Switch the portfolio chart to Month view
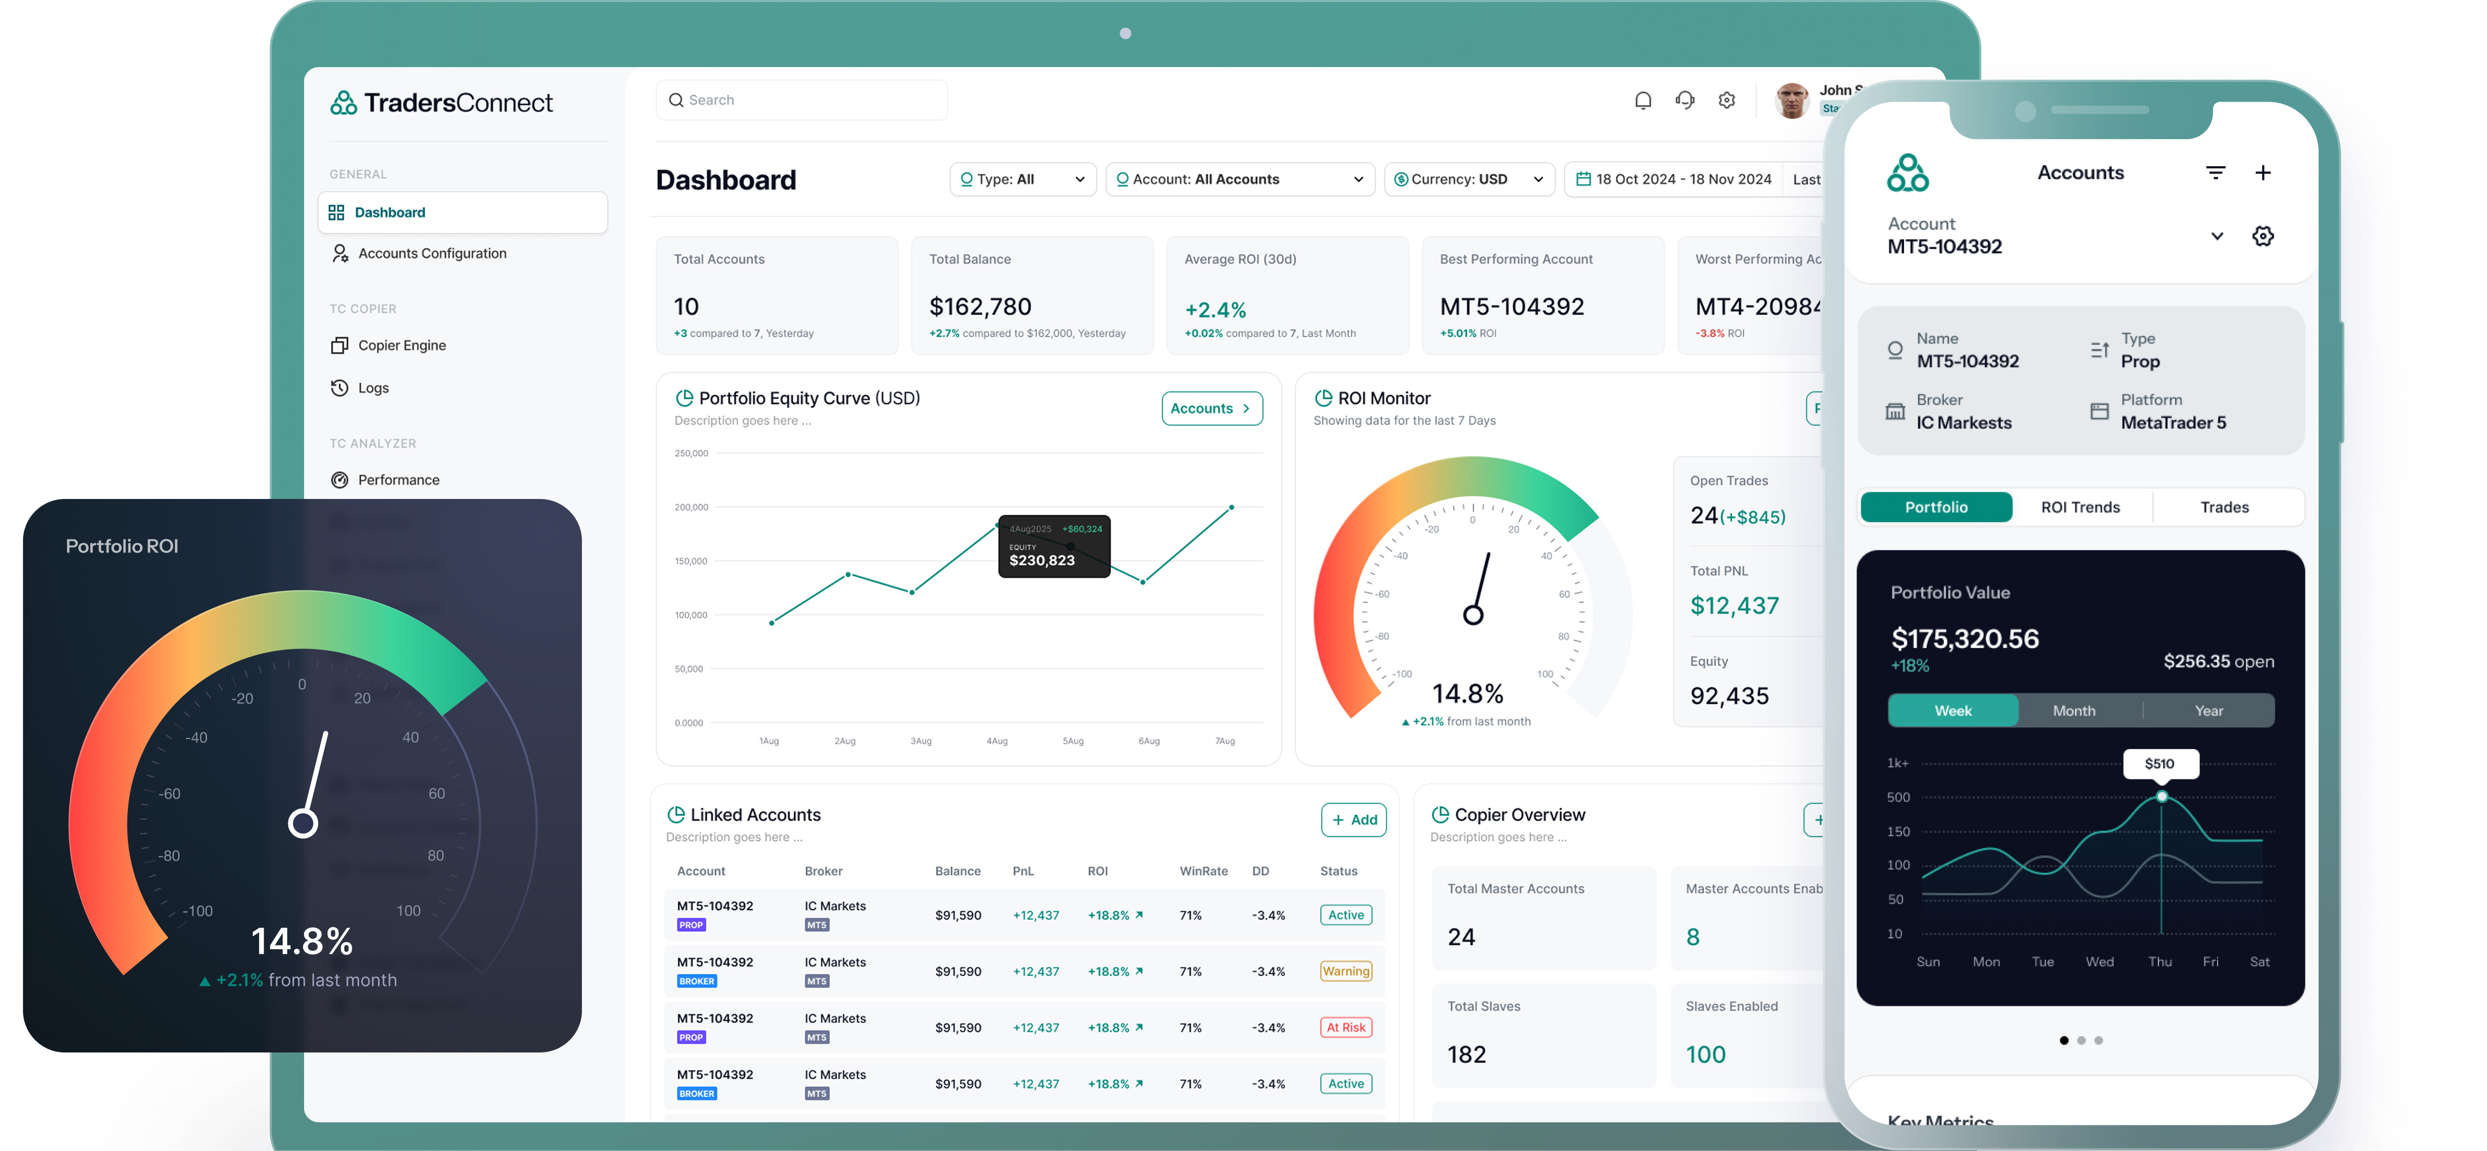The image size is (2487, 1151). [x=2073, y=710]
